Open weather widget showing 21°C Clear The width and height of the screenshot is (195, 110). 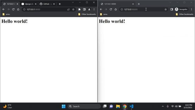pyautogui.click(x=7, y=106)
